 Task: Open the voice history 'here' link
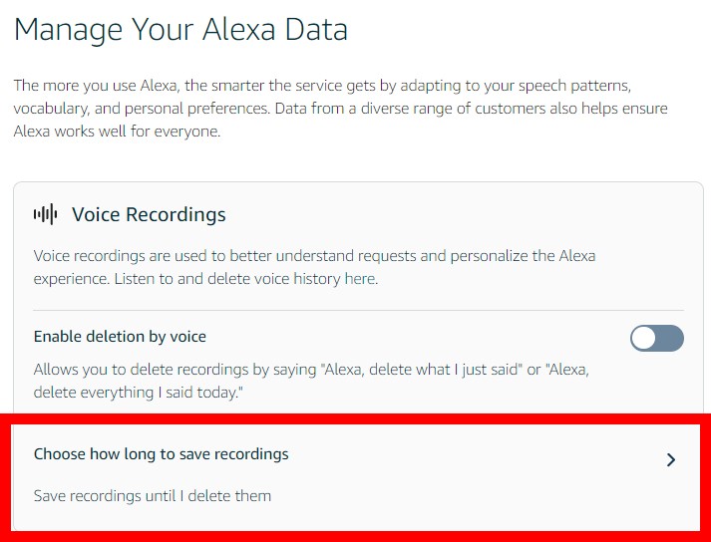[360, 279]
